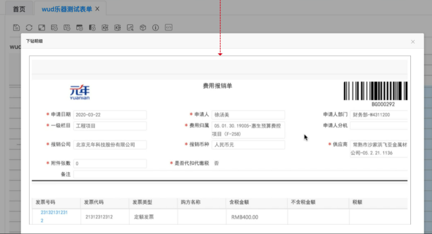The image size is (432, 234).
Task: Open the 一级栏目 field showing 工程项目
Action: coord(110,126)
